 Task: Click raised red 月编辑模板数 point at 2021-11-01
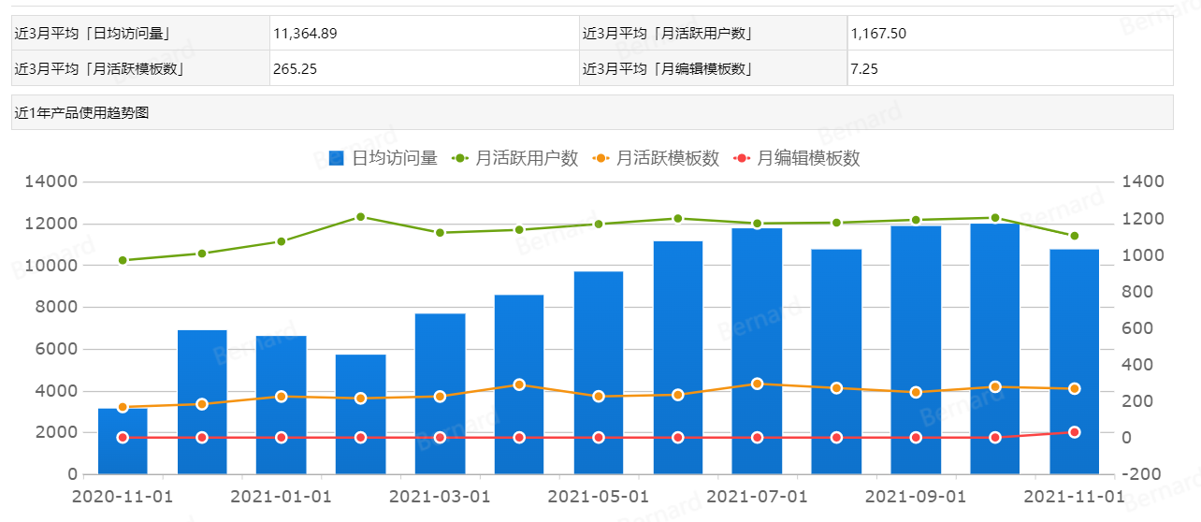[x=1074, y=432]
